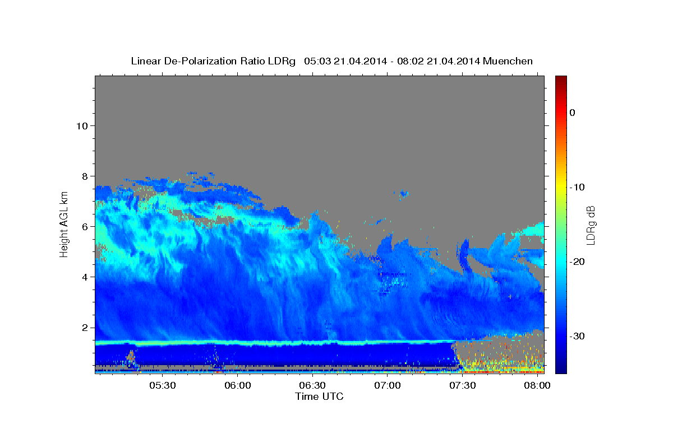Click the 07:30 time tick label
673x448 pixels.
463,386
